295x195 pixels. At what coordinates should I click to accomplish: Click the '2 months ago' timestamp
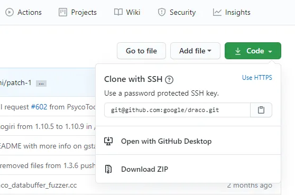click(x=250, y=185)
